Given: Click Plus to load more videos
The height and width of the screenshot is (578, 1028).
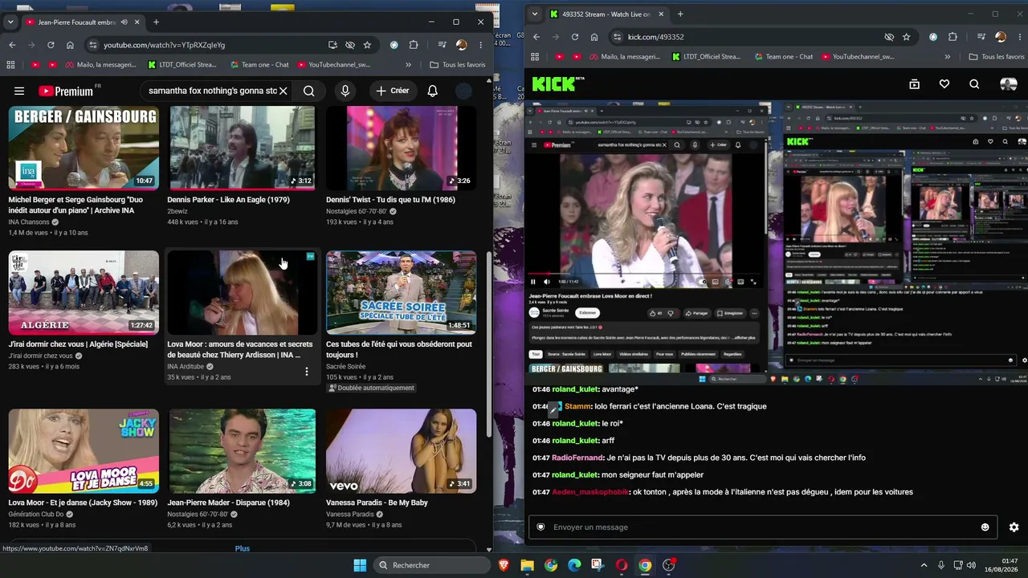Looking at the screenshot, I should [x=243, y=548].
